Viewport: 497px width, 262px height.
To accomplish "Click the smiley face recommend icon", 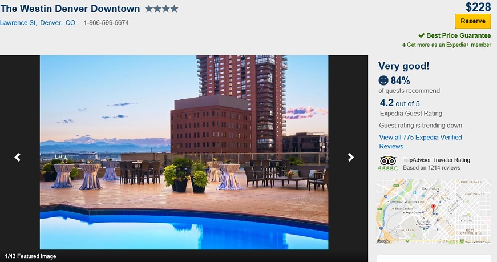I will coord(383,80).
